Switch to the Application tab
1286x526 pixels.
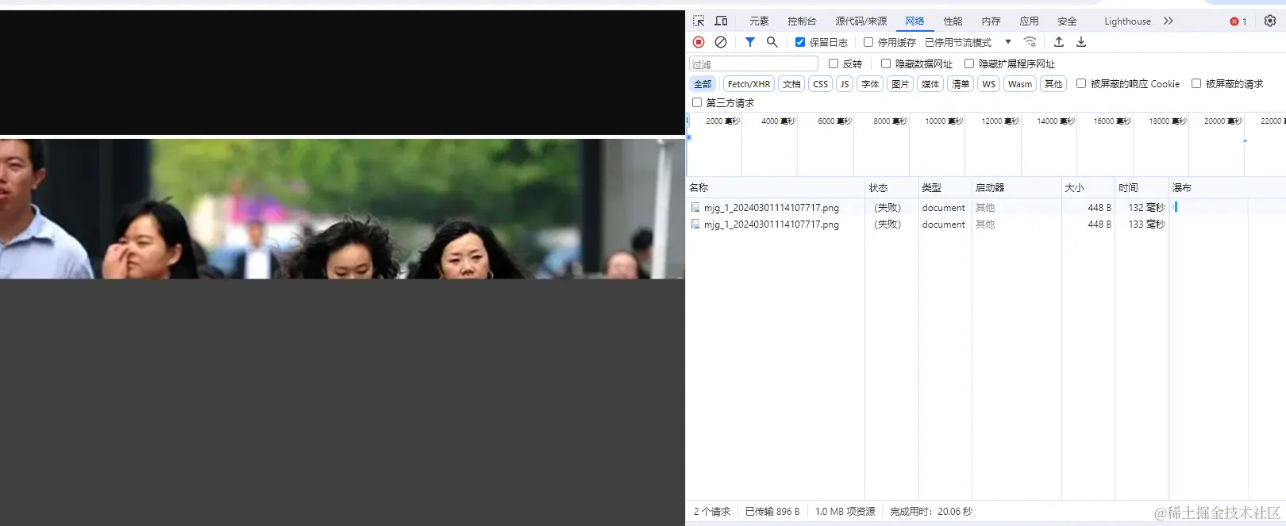[1029, 21]
